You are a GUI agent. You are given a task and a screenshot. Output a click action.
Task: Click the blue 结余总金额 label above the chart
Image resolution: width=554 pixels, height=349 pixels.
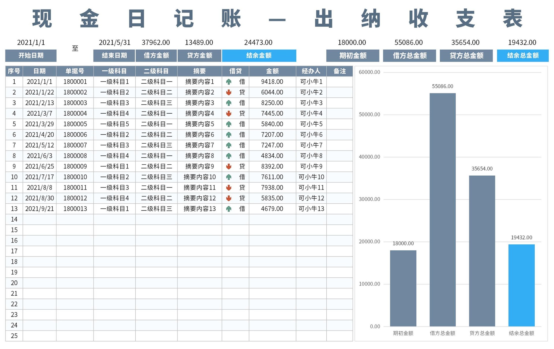pyautogui.click(x=523, y=56)
